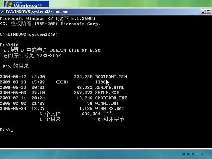Click the 639,064 total bytes value

[91, 114]
